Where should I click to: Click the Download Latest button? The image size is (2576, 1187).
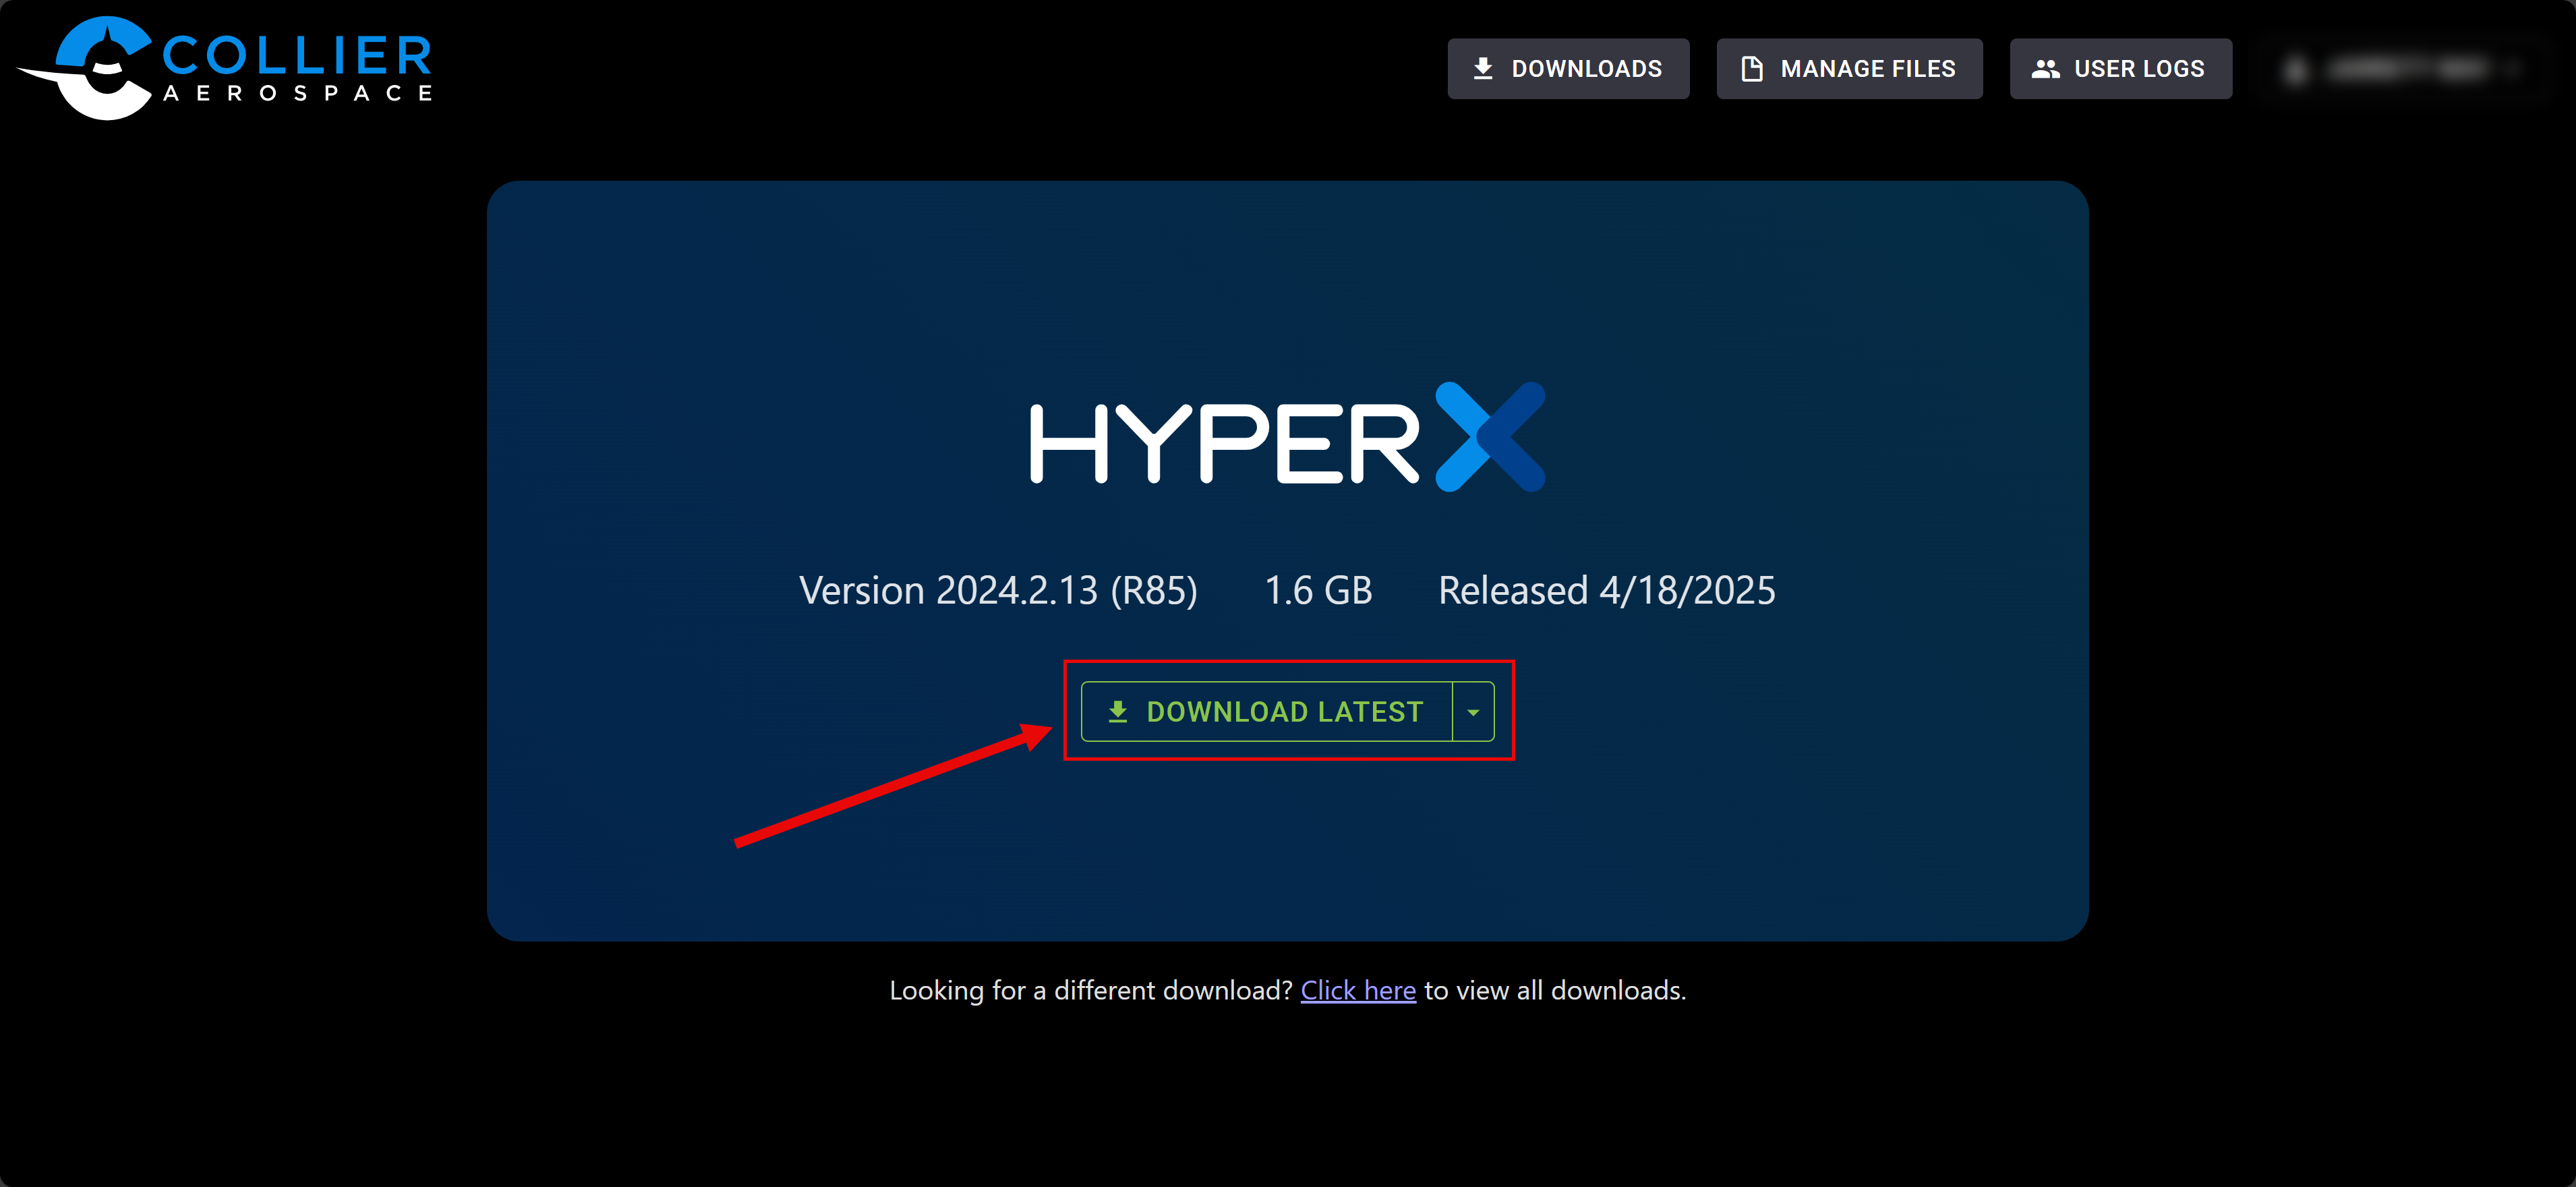click(1266, 711)
